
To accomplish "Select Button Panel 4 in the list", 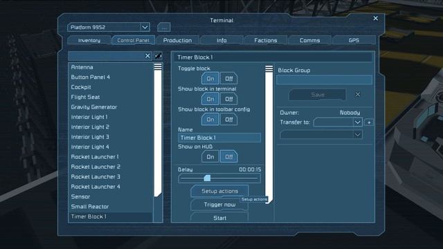I will pyautogui.click(x=111, y=77).
